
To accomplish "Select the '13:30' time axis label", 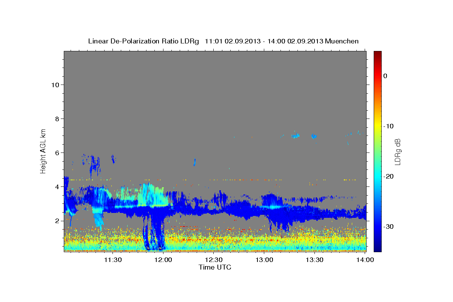I will point(314,260).
